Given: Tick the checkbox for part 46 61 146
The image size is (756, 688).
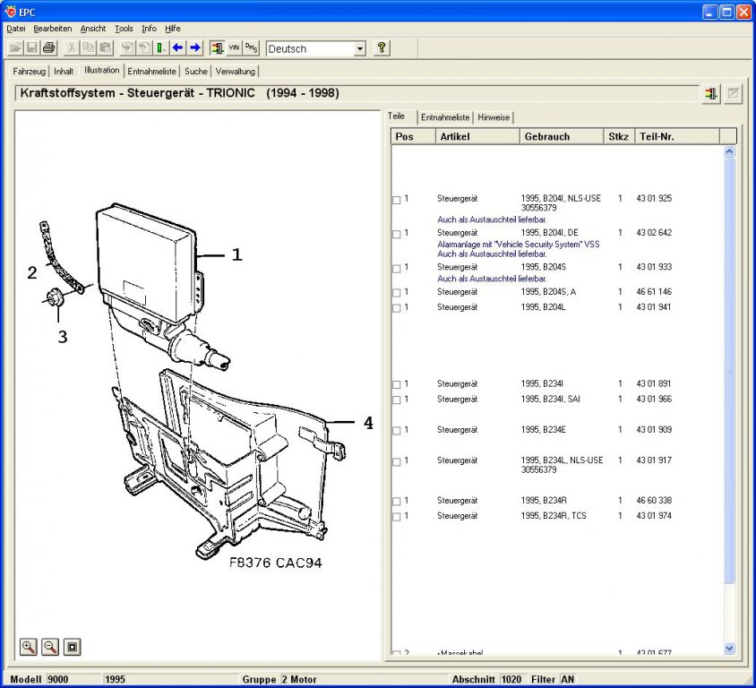Looking at the screenshot, I should [396, 293].
